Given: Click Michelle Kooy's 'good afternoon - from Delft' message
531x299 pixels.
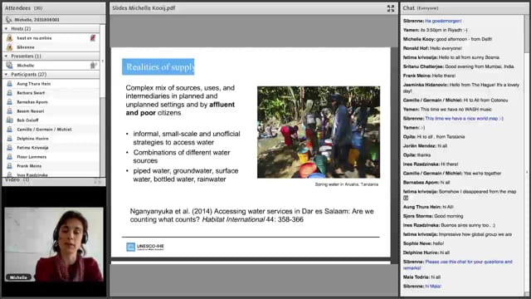Looking at the screenshot, I should (447, 39).
